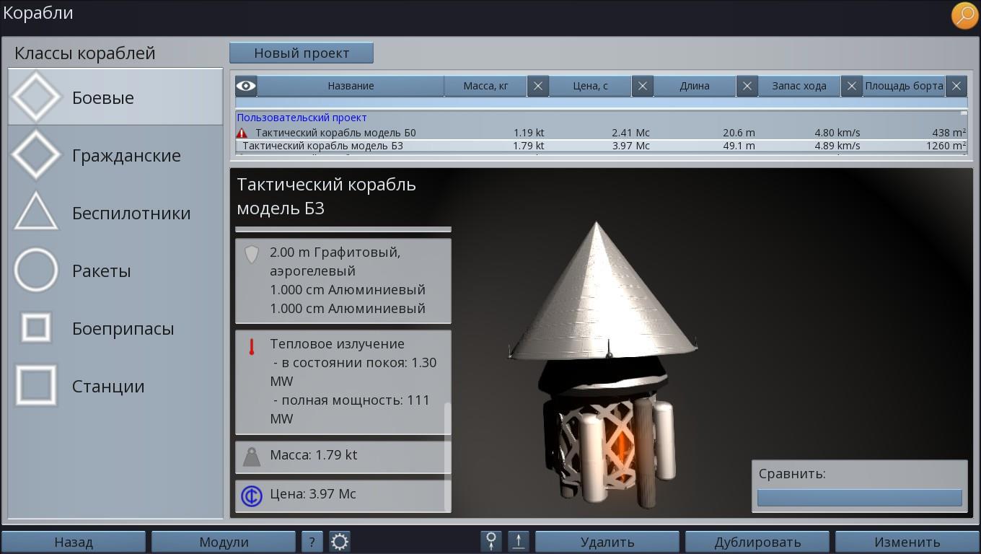
Task: Sort by Длина column header
Action: (695, 86)
